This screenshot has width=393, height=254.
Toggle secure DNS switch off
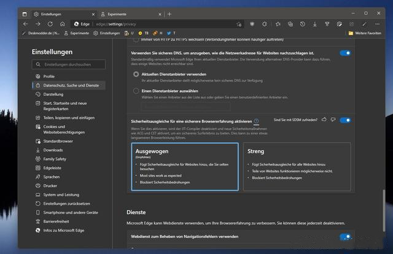tap(345, 53)
